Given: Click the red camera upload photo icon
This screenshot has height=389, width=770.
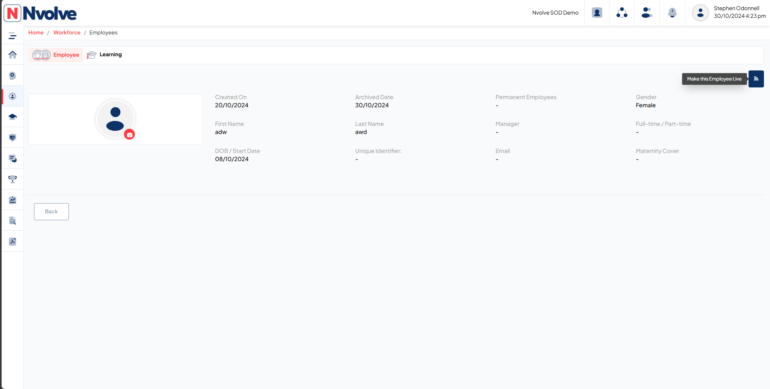Looking at the screenshot, I should [x=130, y=135].
